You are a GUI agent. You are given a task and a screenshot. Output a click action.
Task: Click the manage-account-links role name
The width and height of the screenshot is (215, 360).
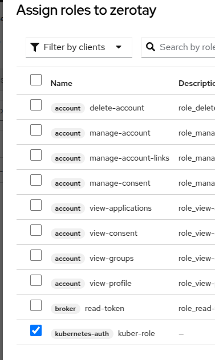coord(129,158)
